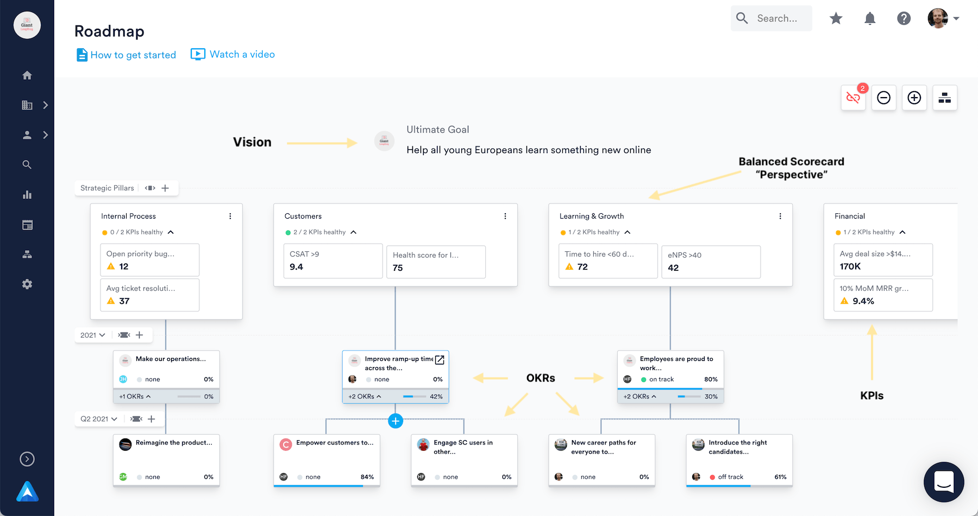
Task: Open the 2021 timeframe dropdown
Action: (x=92, y=335)
